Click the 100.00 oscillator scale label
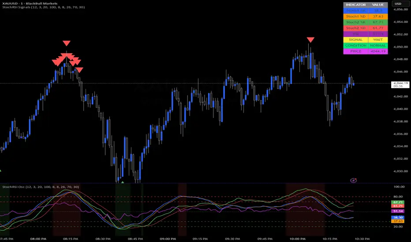The width and height of the screenshot is (411, 242). [399, 187]
